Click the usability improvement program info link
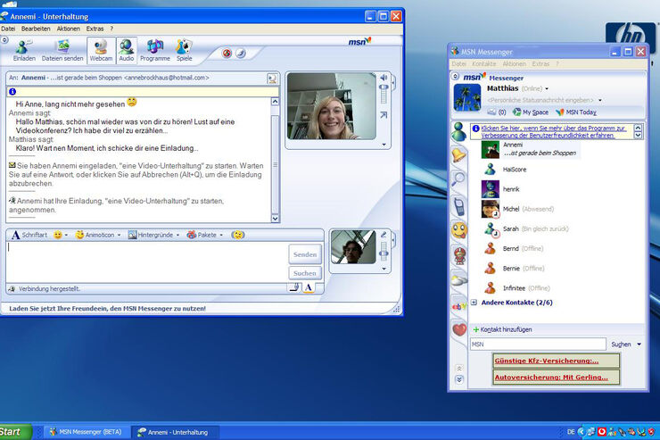This screenshot has height=440, width=660. 553,131
